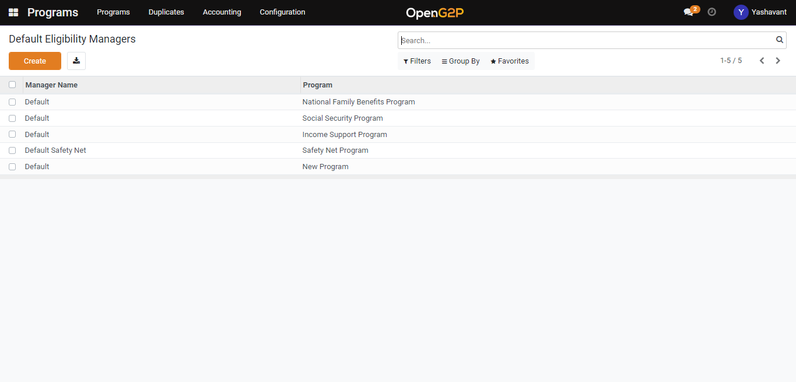The height and width of the screenshot is (382, 796).
Task: Click the search magnifier icon
Action: click(779, 40)
